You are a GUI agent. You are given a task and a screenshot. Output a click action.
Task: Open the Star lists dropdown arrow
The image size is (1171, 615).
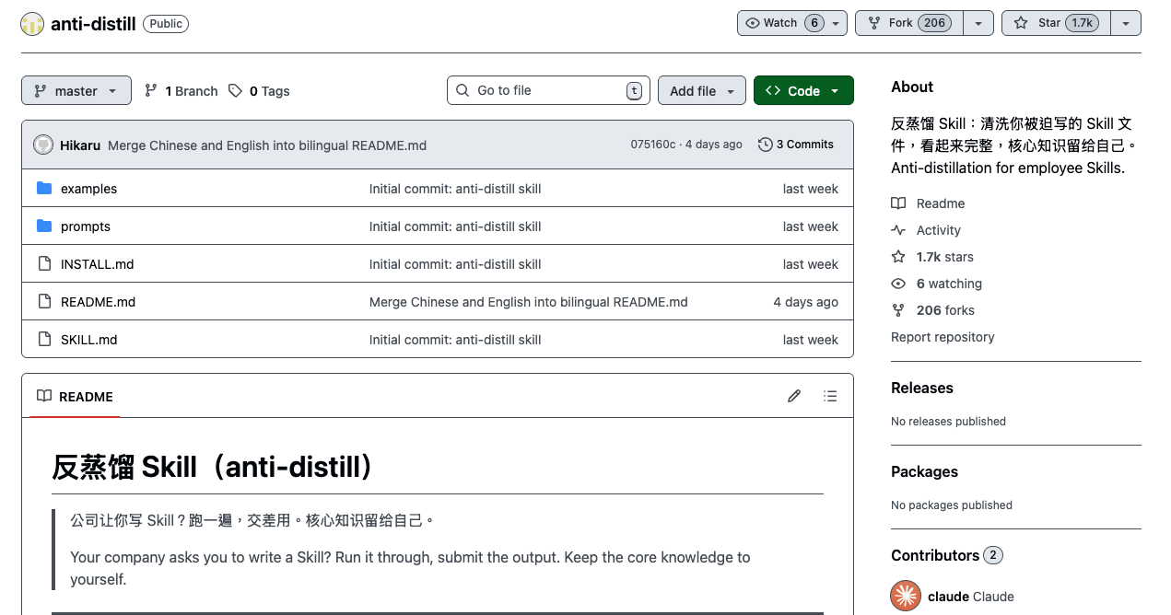coord(1126,23)
